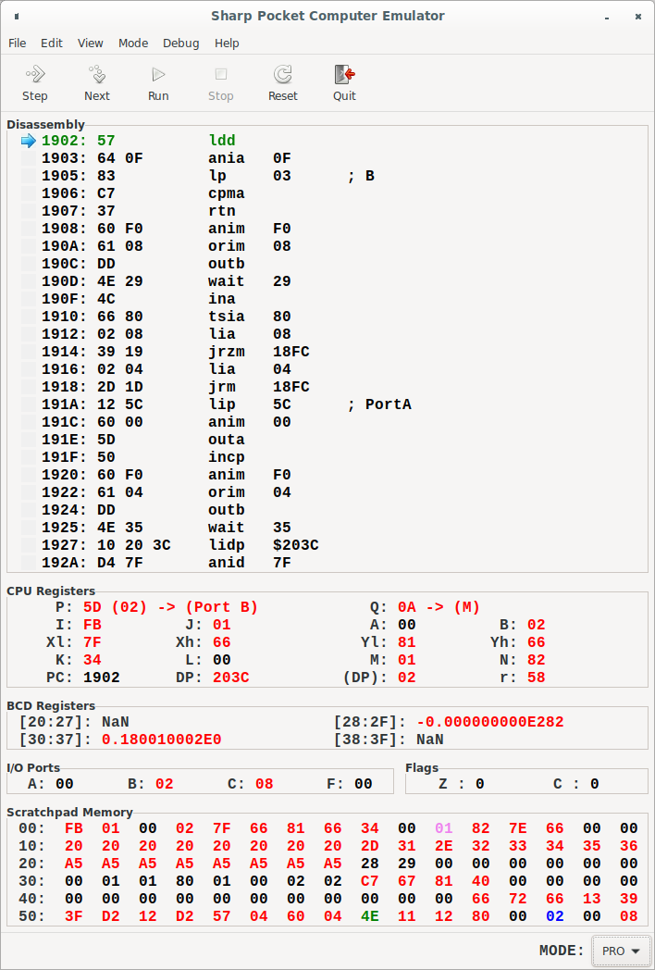Toggle breakpoint marker beside address 191E
This screenshot has height=970, width=655.
29,440
